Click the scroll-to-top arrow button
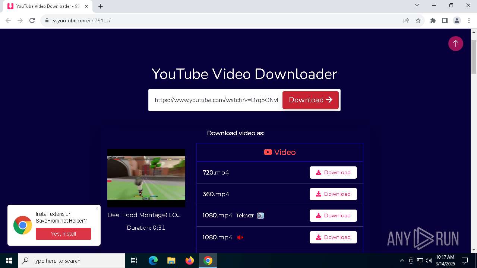 coord(455,44)
